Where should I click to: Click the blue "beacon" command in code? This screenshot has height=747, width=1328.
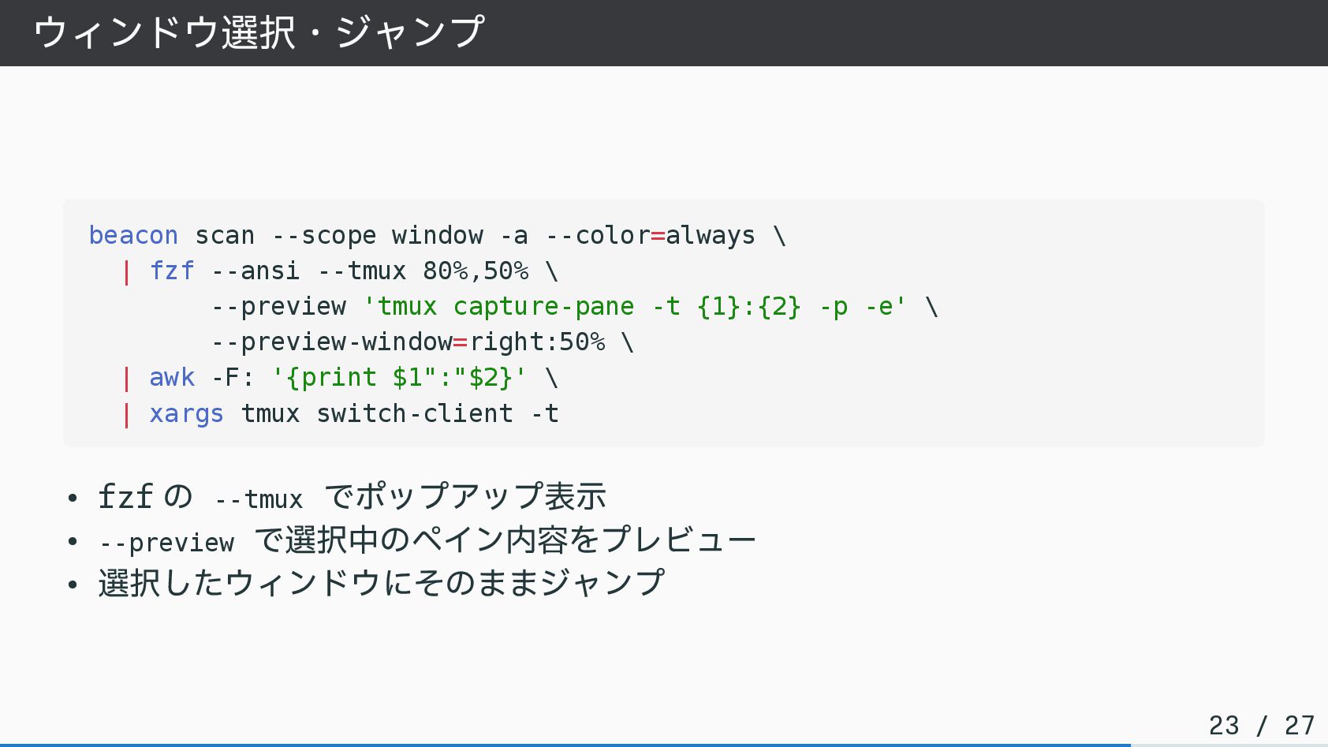133,235
